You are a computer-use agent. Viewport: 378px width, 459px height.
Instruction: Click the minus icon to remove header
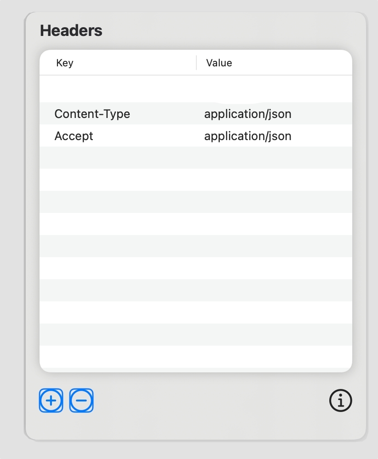pyautogui.click(x=81, y=400)
